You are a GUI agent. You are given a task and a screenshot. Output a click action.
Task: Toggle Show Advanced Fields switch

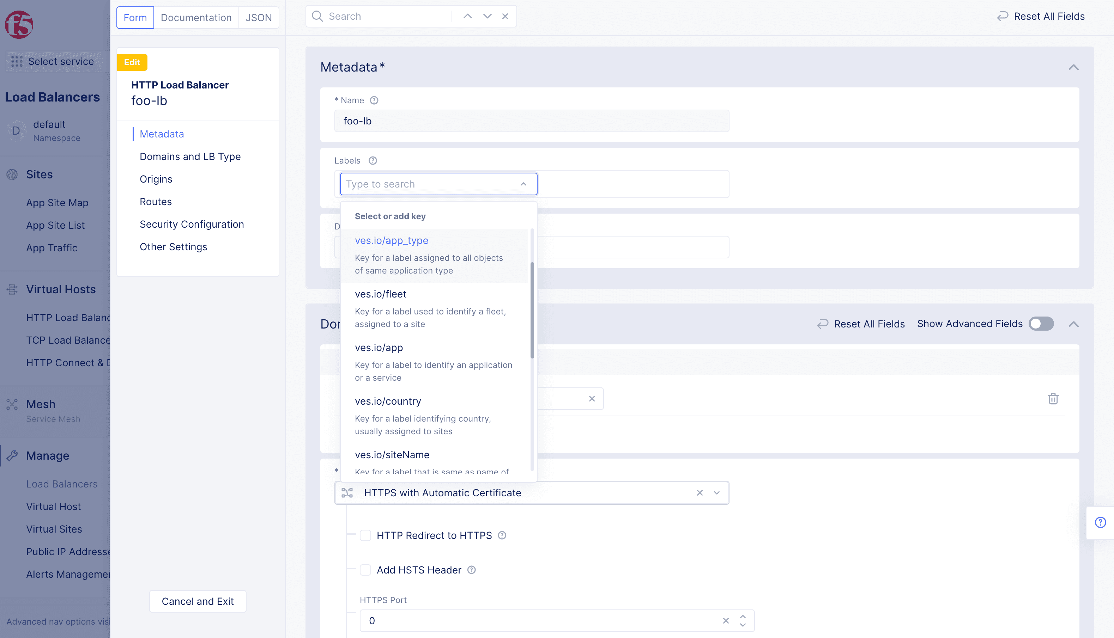(x=1041, y=324)
